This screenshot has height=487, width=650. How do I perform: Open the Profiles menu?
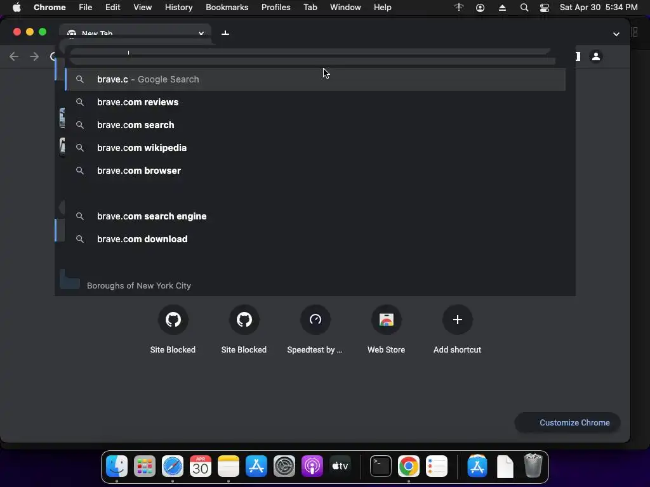click(275, 8)
